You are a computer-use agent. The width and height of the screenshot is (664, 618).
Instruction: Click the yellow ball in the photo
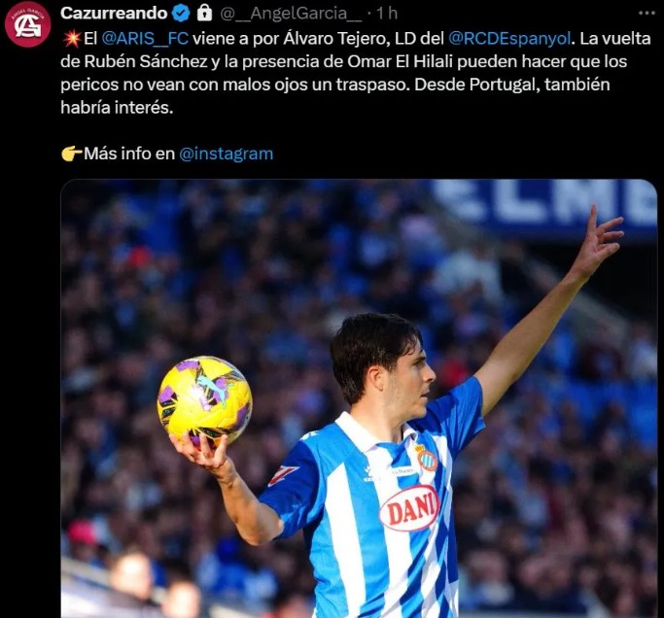[x=204, y=402]
